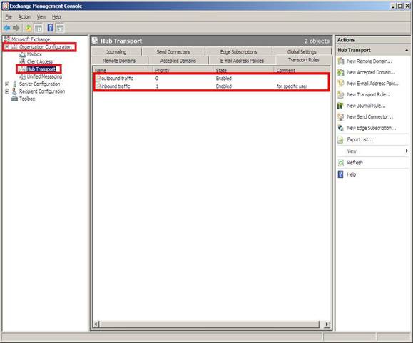
Task: Click the Toolbox node icon
Action: 15,99
